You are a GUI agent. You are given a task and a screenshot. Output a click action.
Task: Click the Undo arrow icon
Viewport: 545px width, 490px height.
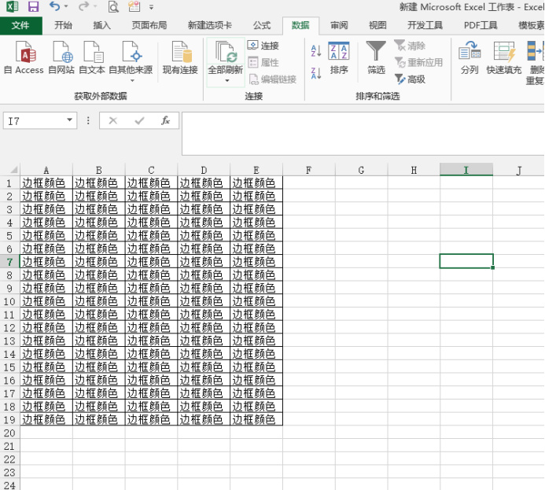(x=54, y=6)
